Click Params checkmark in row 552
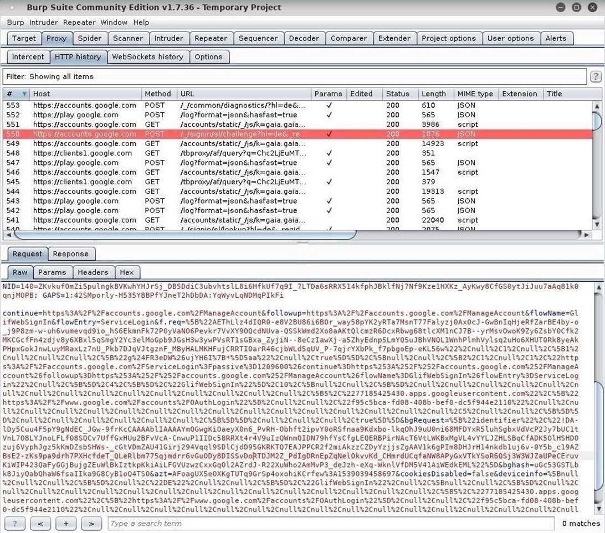Viewport: 605px width, 533px height. 329,115
